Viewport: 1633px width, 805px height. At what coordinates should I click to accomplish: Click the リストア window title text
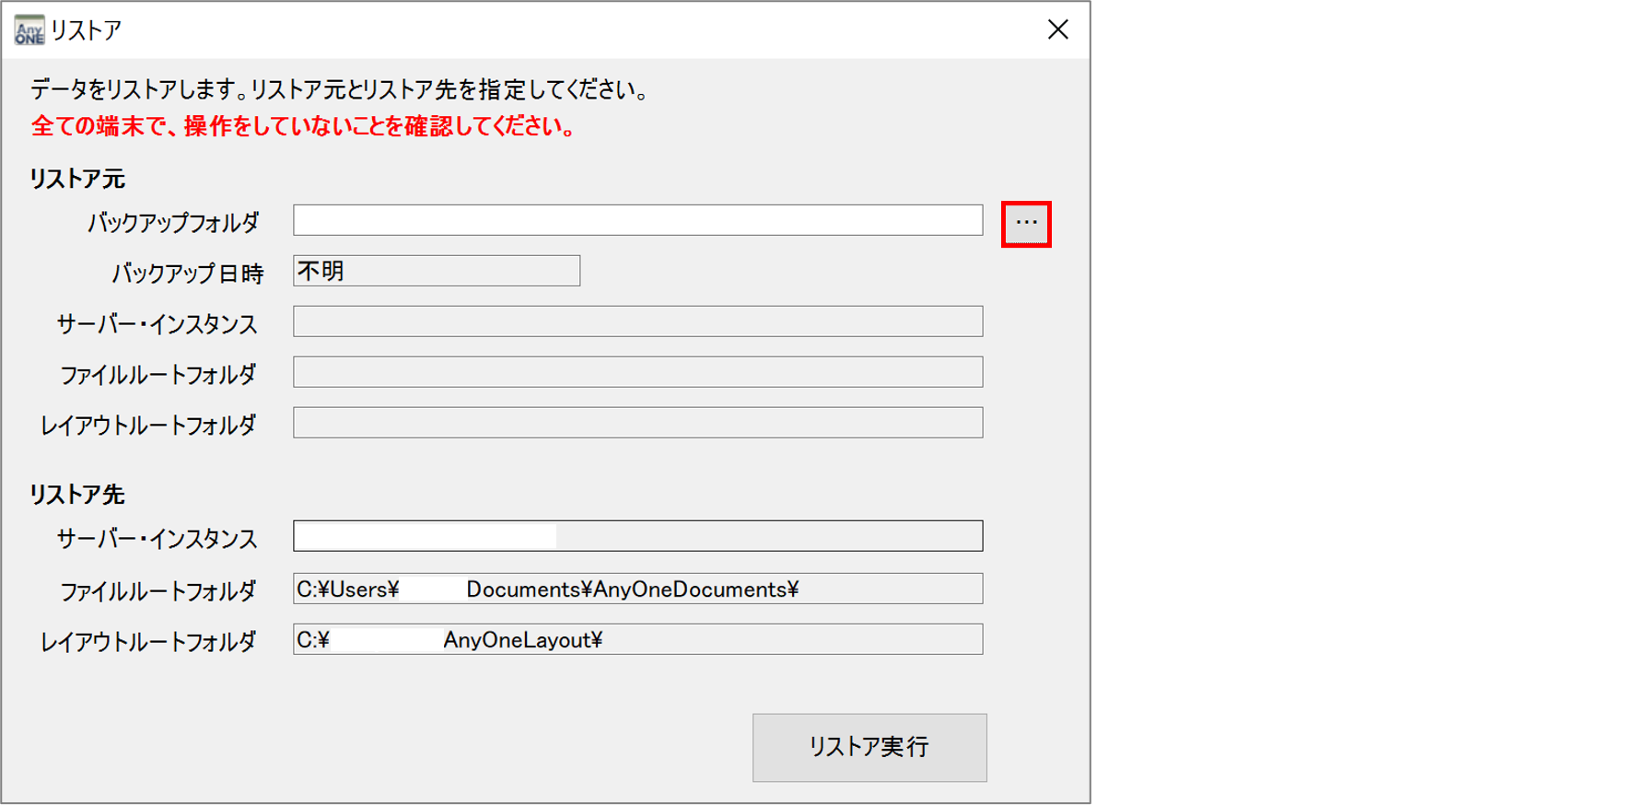pos(86,30)
